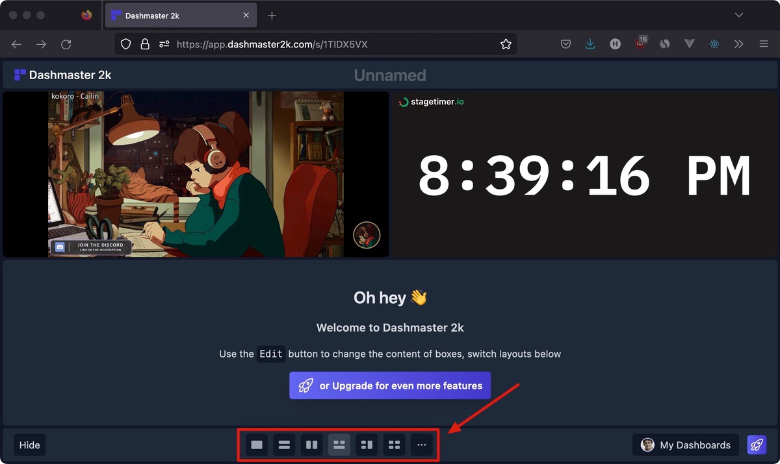The image size is (780, 464).
Task: Open the uBlock Origin extension badge
Action: coord(640,44)
